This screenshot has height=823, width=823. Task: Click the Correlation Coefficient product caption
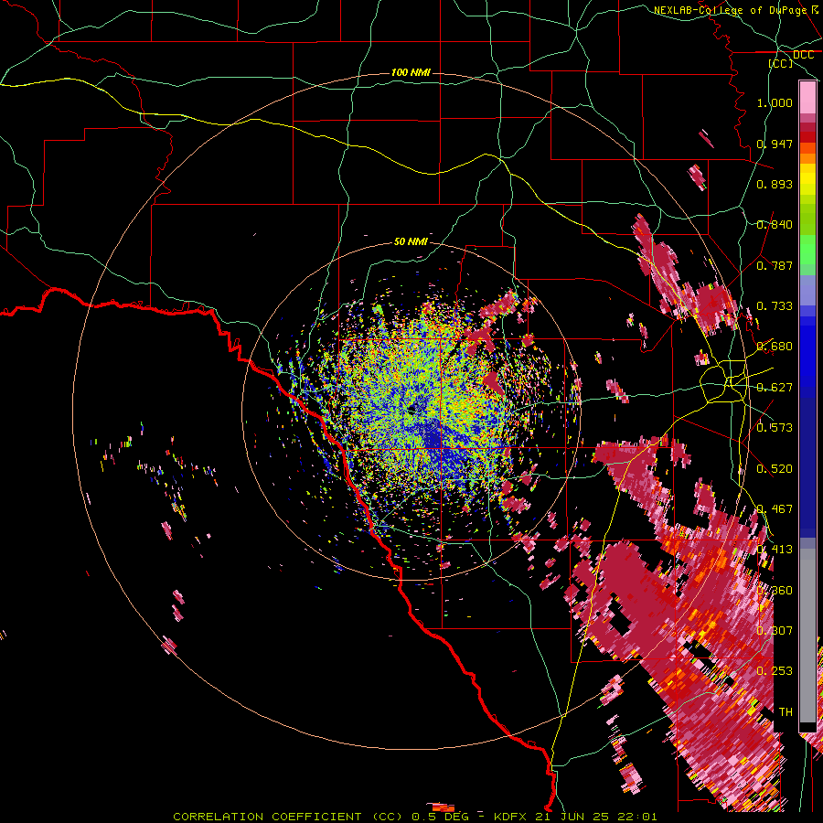(414, 817)
